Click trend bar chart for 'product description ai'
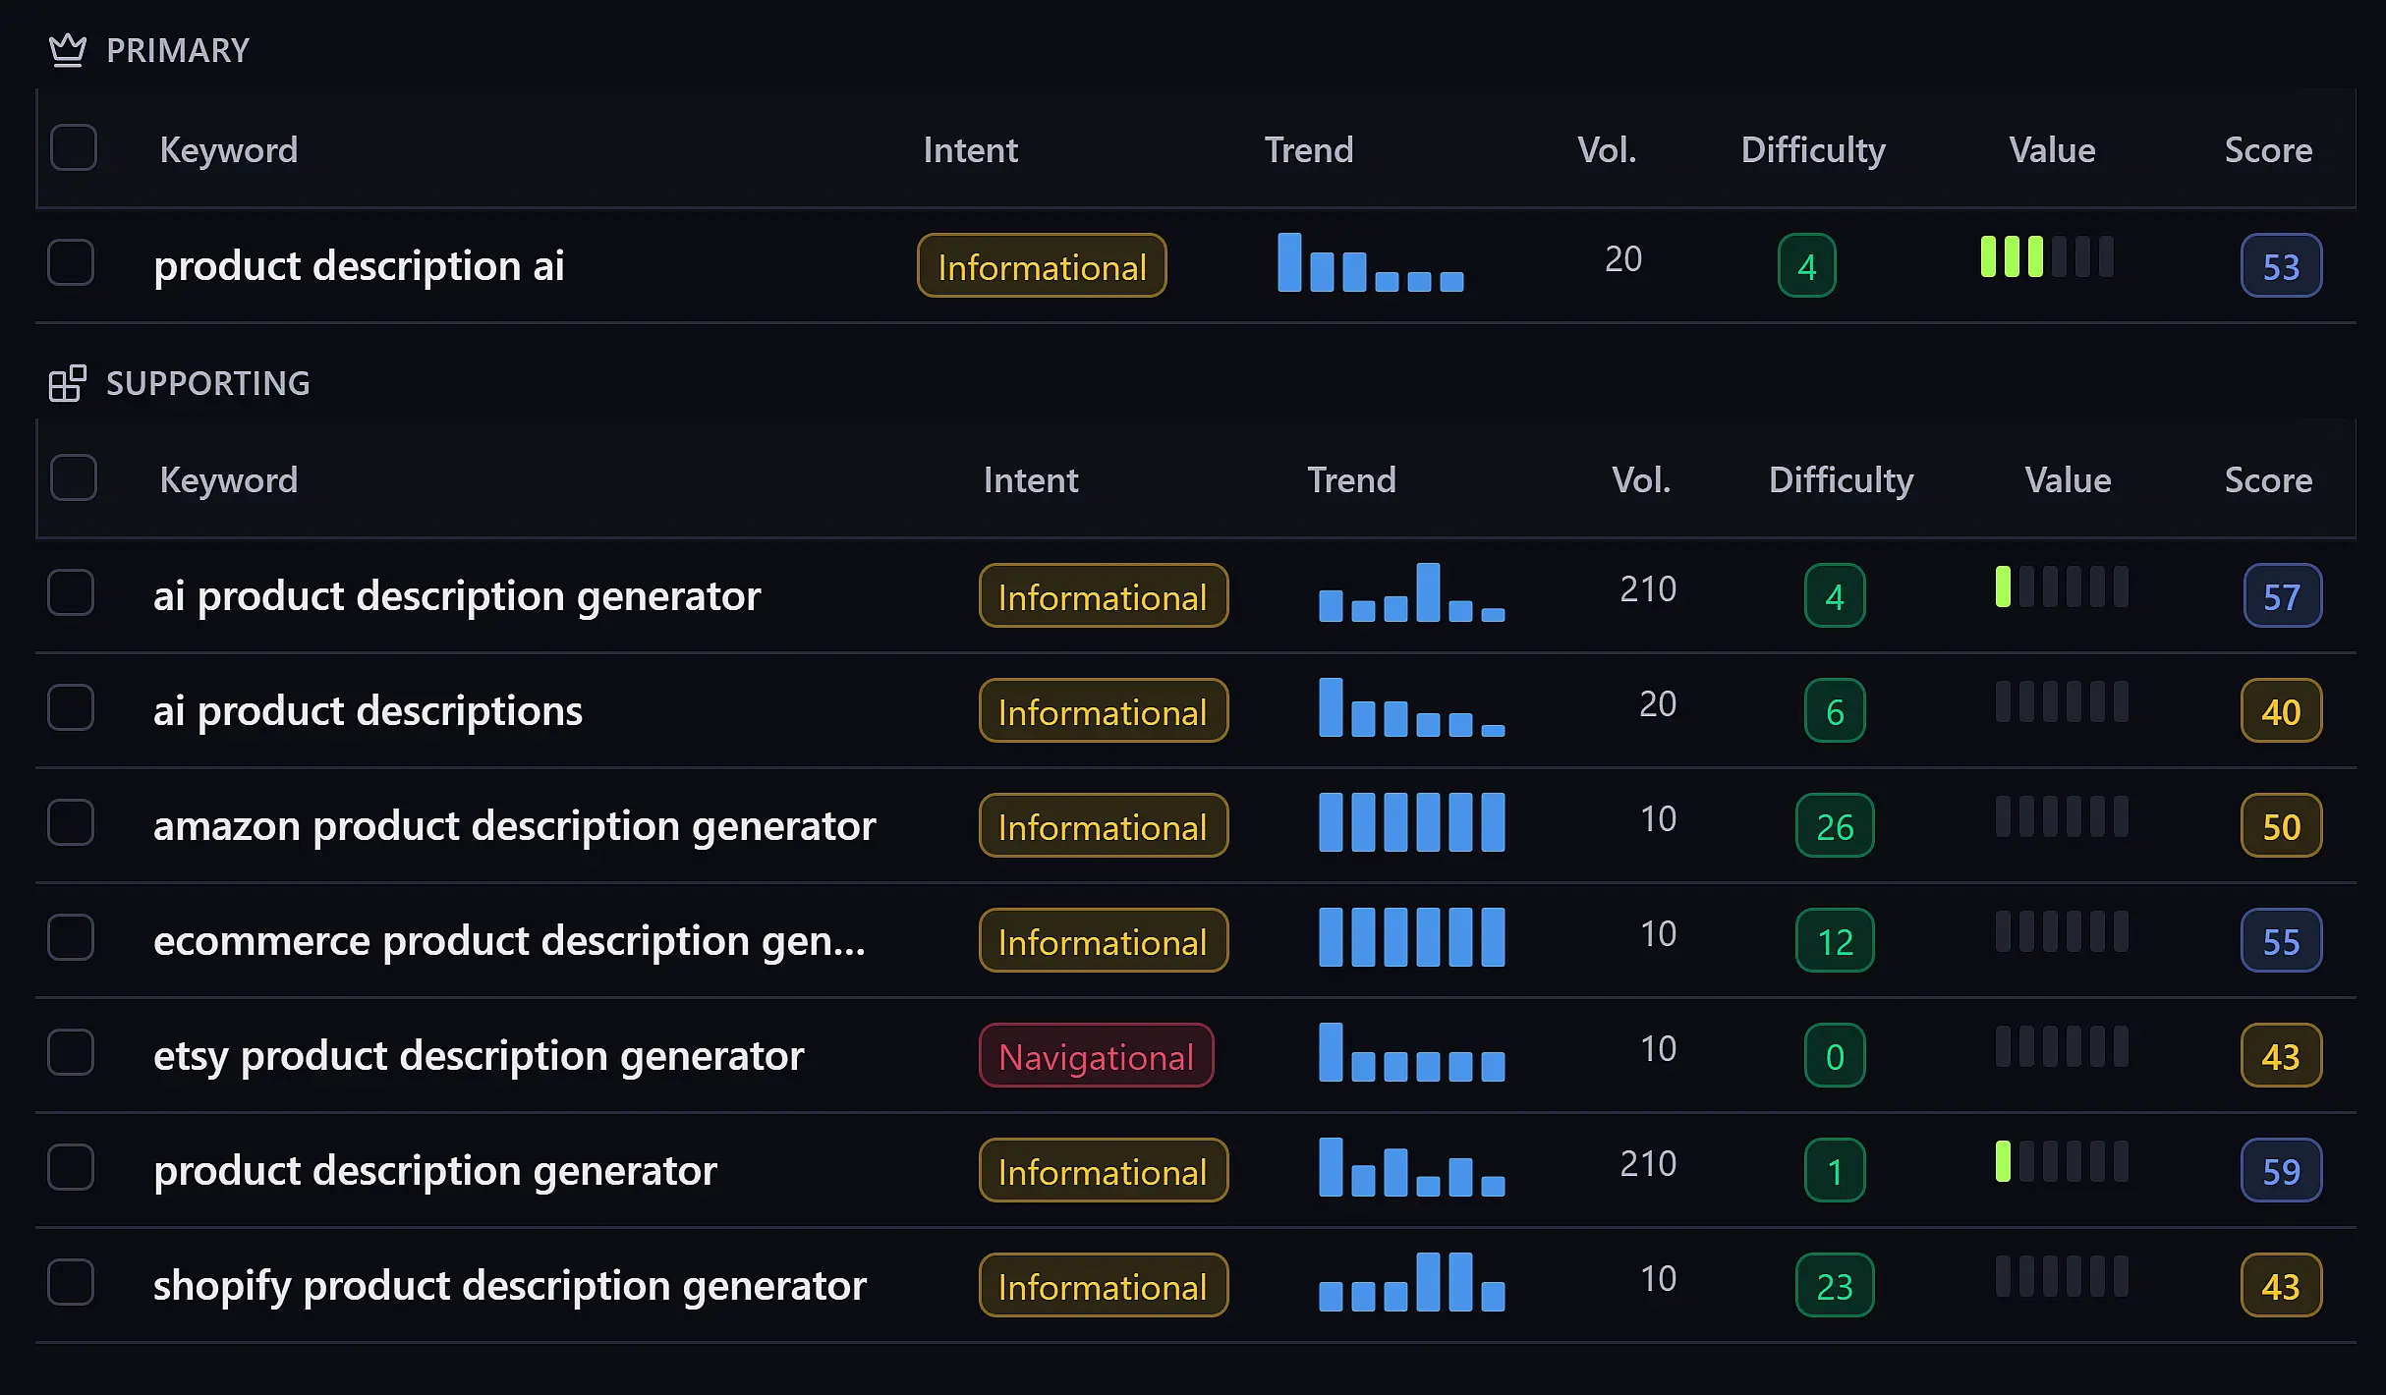Viewport: 2386px width, 1395px height. point(1371,262)
